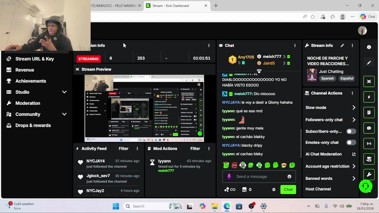This screenshot has height=213, width=379.
Task: Open the chat settings gear icon
Action: pyautogui.click(x=274, y=190)
